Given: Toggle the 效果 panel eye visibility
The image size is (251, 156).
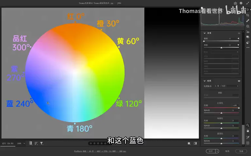Looking at the screenshot, I should coord(239,33).
